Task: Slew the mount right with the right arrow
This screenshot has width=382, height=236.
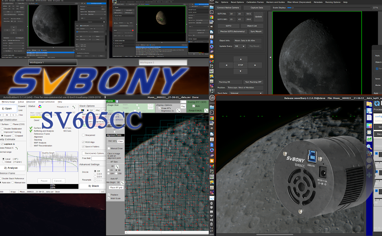Action: tap(255, 65)
